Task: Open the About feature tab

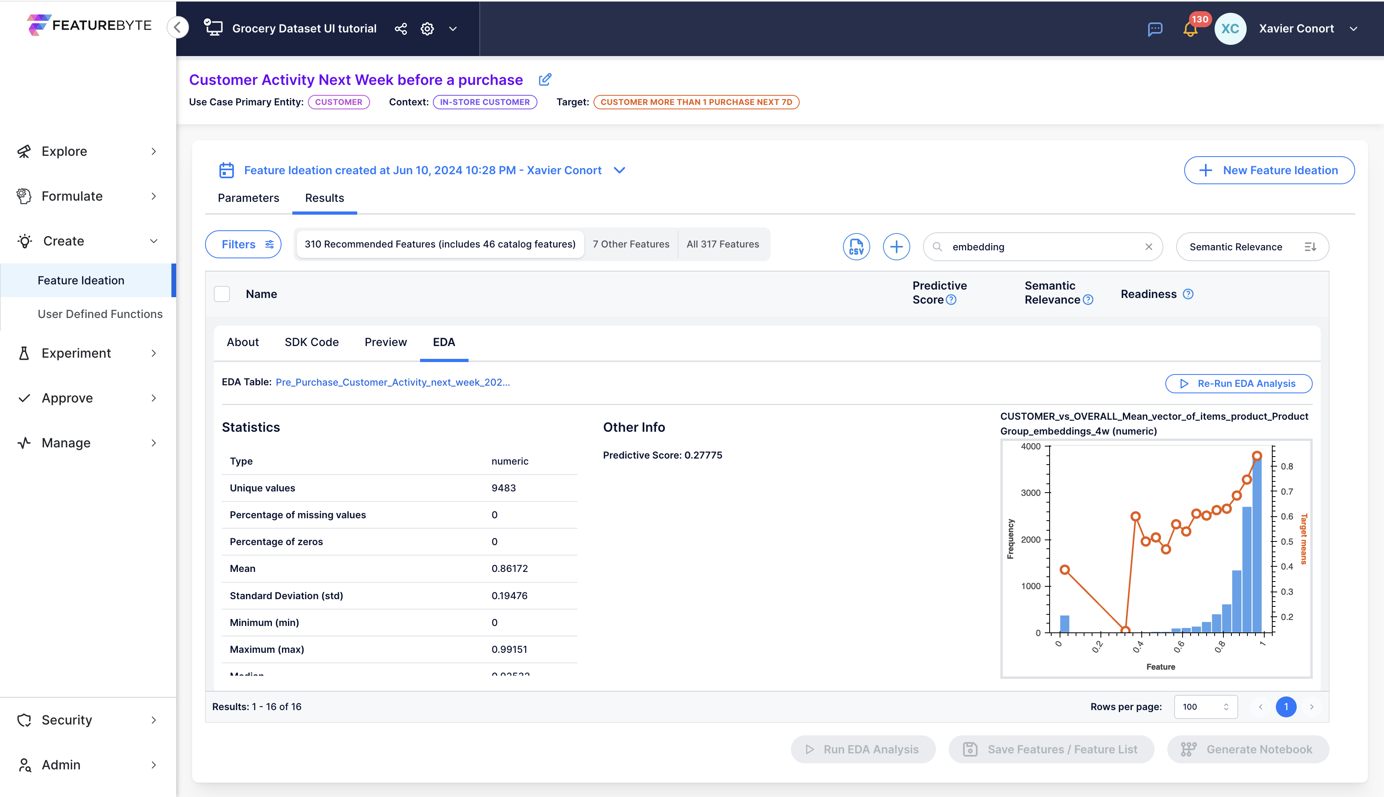Action: [242, 342]
